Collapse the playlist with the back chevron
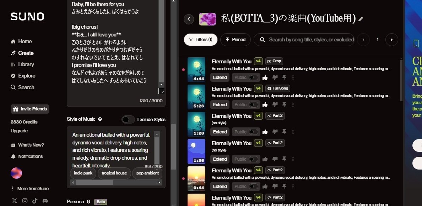422x206 pixels. click(189, 19)
